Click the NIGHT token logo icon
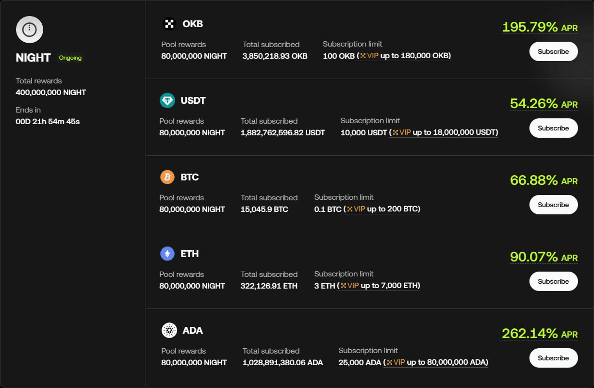Image resolution: width=594 pixels, height=388 pixels. point(30,30)
